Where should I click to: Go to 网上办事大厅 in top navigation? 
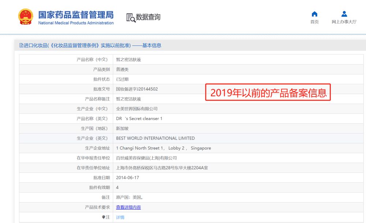344,22
